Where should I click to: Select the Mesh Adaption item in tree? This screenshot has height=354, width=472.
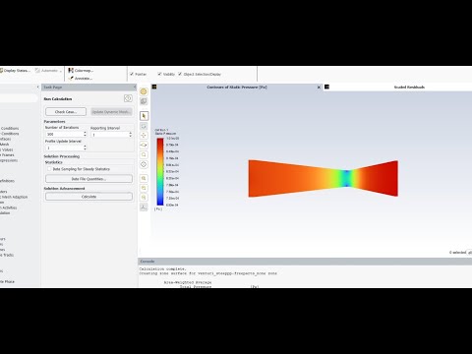click(x=14, y=197)
